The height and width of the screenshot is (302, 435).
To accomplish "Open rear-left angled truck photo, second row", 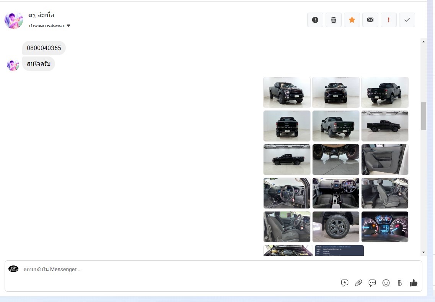I will point(336,126).
